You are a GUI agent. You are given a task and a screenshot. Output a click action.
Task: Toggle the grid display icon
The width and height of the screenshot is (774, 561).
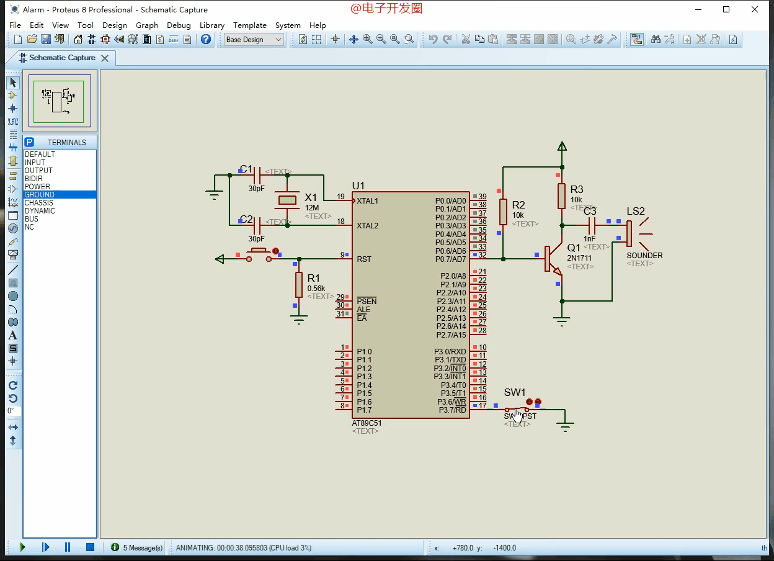tap(316, 39)
